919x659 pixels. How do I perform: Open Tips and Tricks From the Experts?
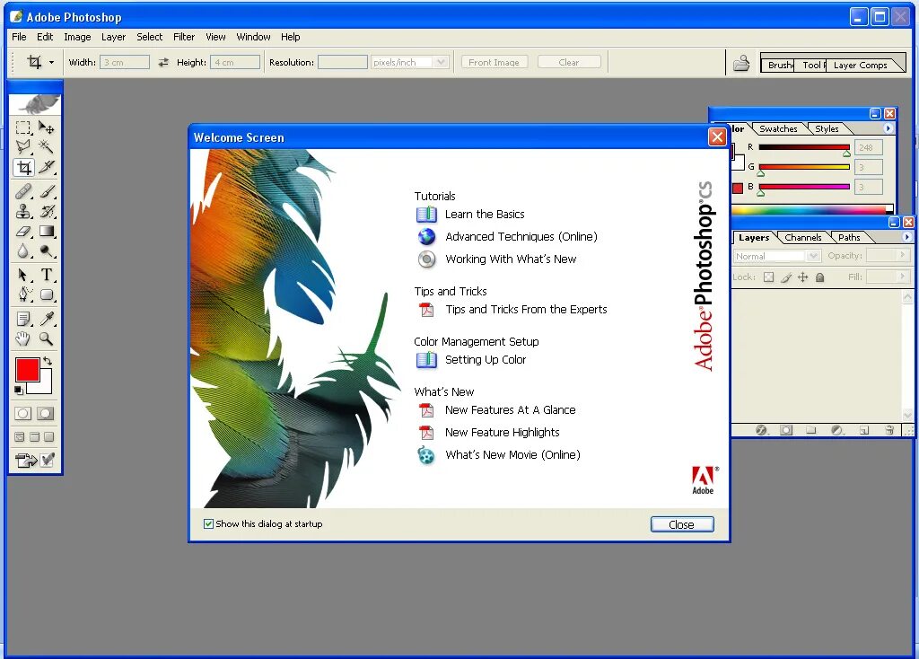pyautogui.click(x=526, y=309)
